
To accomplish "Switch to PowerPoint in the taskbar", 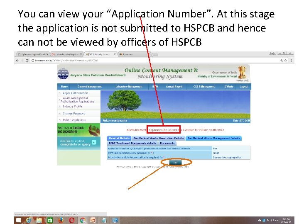I will coord(93,220).
